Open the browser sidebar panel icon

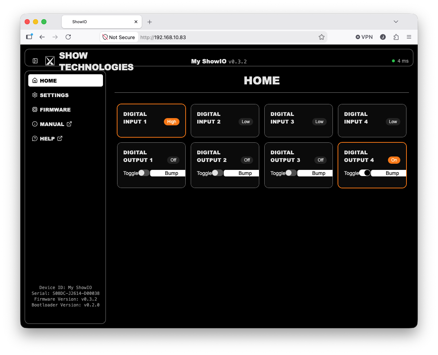click(29, 37)
